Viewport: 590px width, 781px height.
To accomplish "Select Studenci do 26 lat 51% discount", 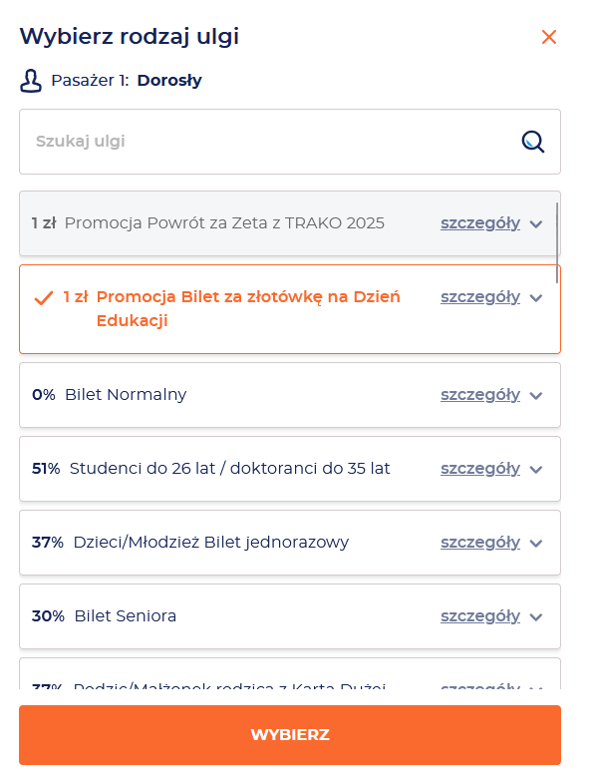I will coord(290,469).
